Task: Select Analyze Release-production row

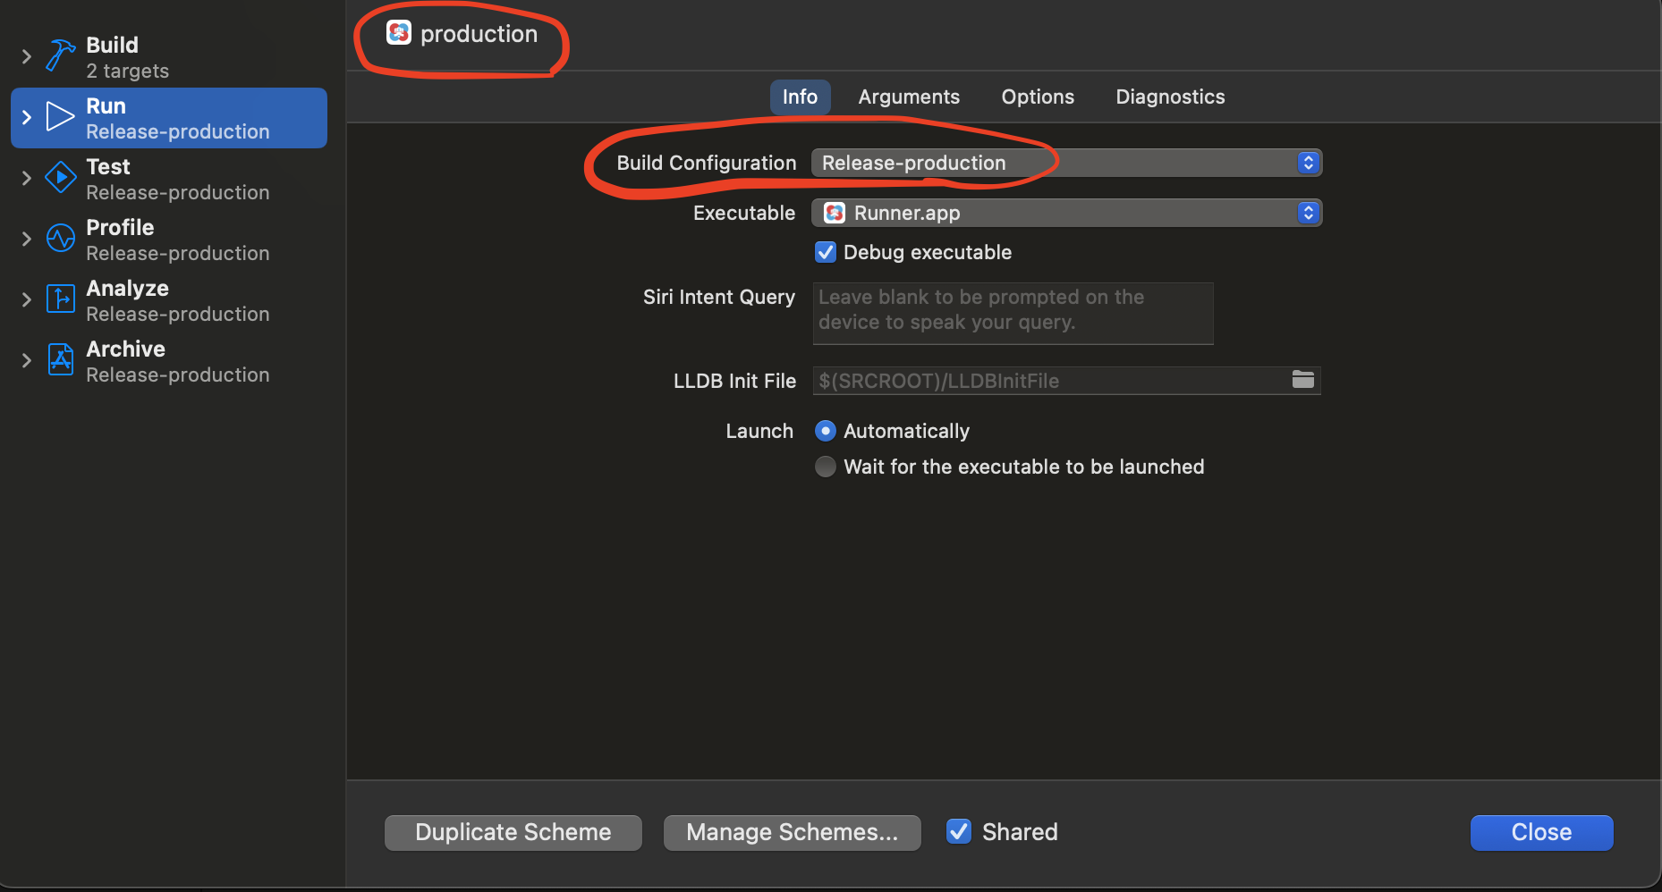Action: pos(169,300)
